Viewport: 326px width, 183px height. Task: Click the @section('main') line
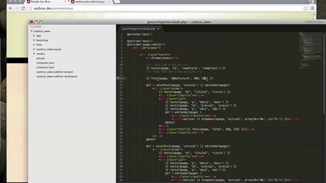point(140,41)
